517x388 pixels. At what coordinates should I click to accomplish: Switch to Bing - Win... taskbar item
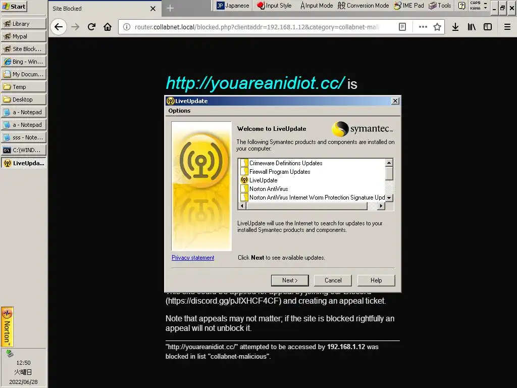pyautogui.click(x=24, y=62)
